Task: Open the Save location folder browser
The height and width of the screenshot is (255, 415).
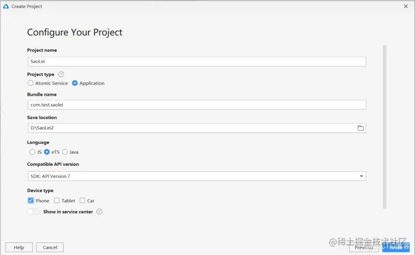Action: [x=361, y=128]
